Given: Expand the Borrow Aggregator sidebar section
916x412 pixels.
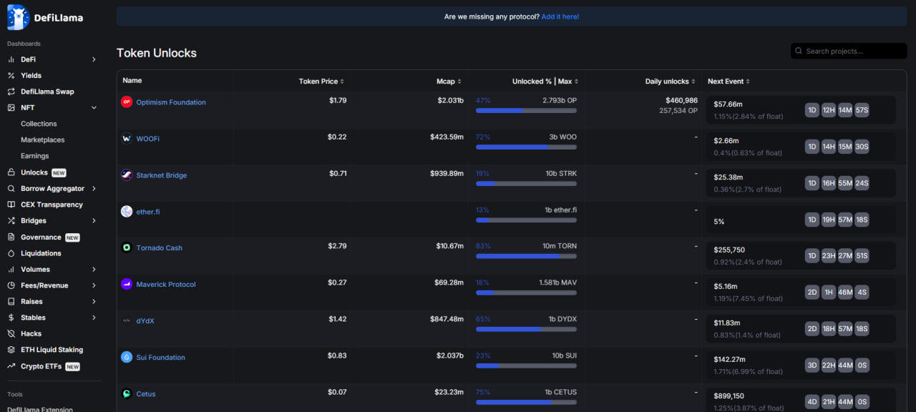Looking at the screenshot, I should [94, 189].
